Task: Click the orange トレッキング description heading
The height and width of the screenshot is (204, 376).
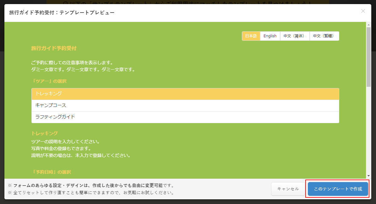Action: coord(44,133)
